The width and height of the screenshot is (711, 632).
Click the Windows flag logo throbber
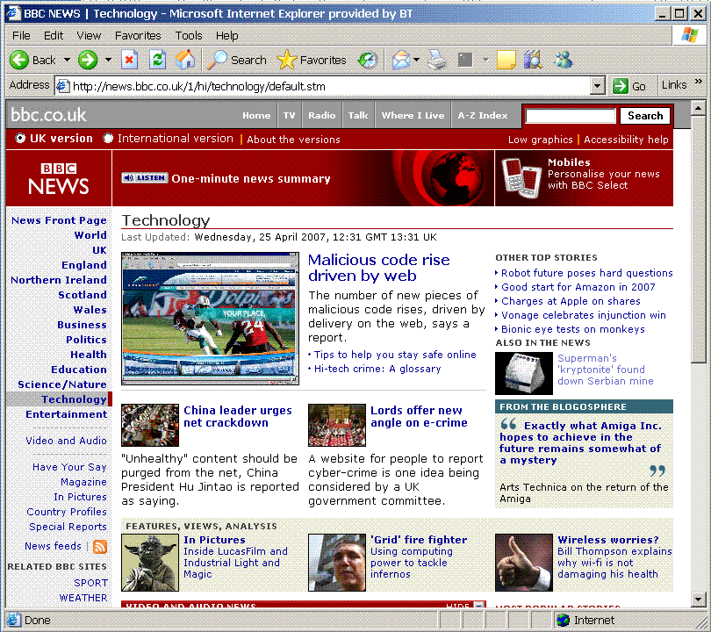click(689, 35)
